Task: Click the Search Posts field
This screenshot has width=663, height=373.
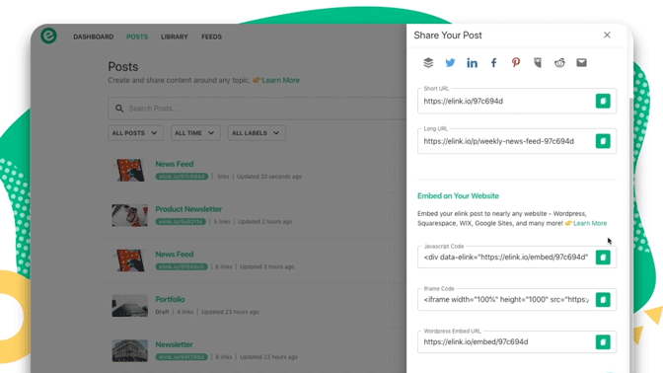Action: 258,109
